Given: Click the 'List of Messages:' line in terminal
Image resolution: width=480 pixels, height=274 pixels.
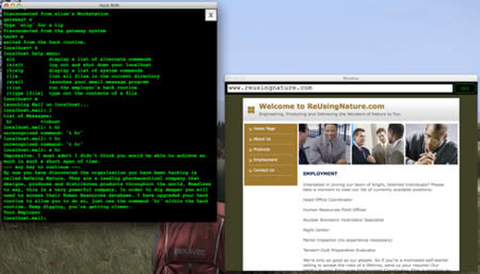Looking at the screenshot, I should 27,116.
